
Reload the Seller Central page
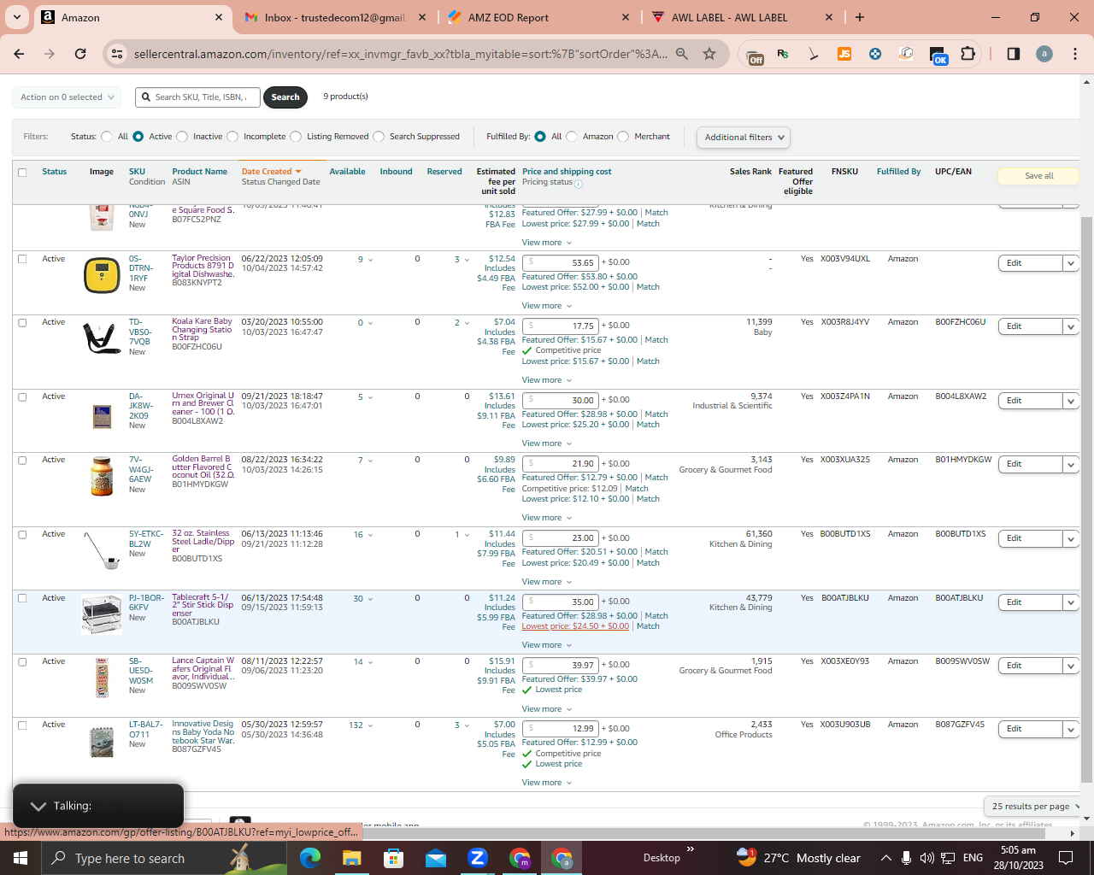(80, 54)
